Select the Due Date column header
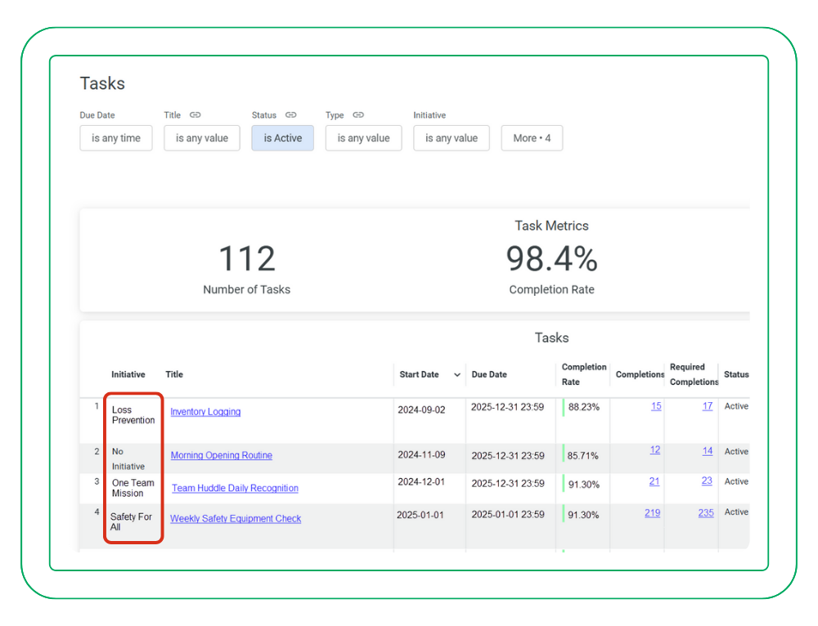The width and height of the screenshot is (818, 626). click(x=489, y=374)
